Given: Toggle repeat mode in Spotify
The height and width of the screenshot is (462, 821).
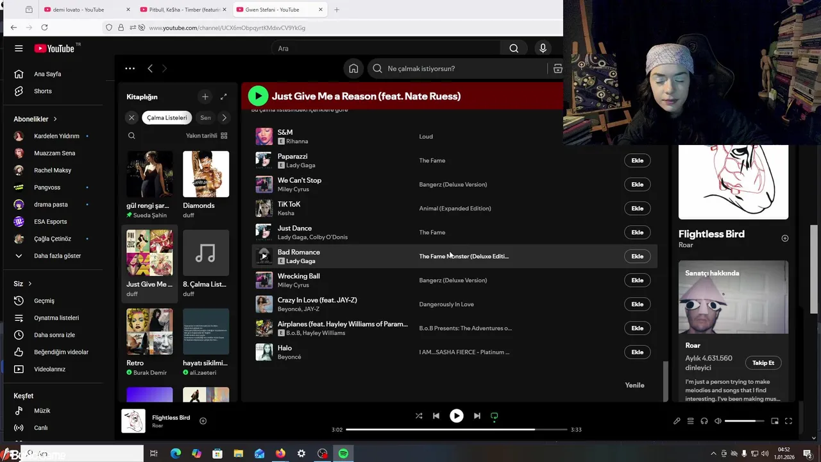Looking at the screenshot, I should 494,416.
